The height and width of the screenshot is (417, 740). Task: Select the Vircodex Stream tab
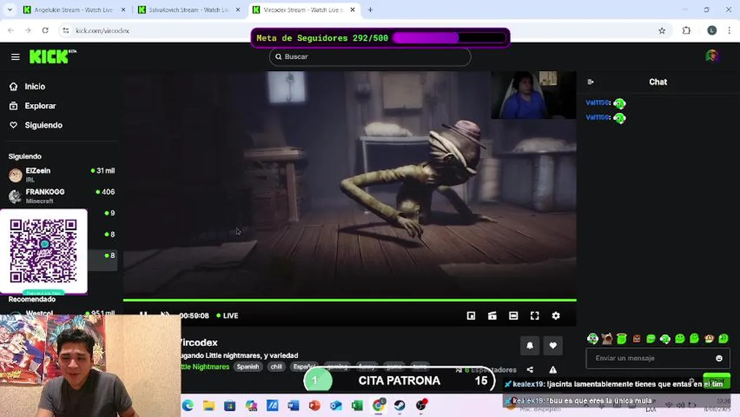pyautogui.click(x=304, y=10)
